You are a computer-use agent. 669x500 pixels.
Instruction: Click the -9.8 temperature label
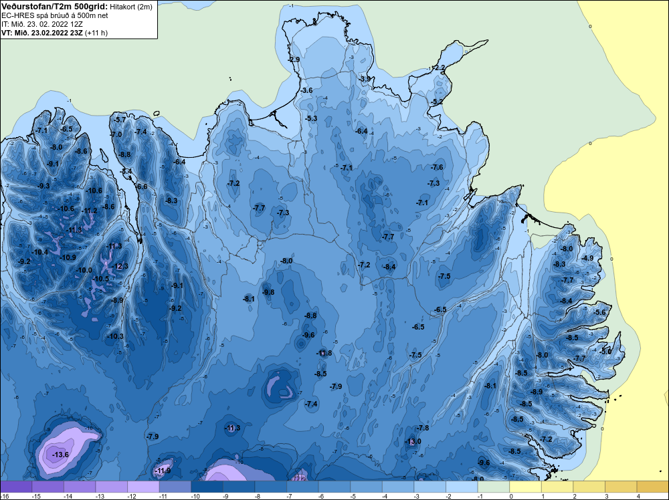point(268,292)
